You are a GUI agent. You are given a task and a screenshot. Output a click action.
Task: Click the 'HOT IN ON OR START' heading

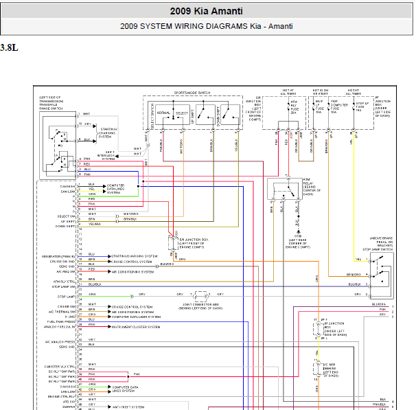321,92
